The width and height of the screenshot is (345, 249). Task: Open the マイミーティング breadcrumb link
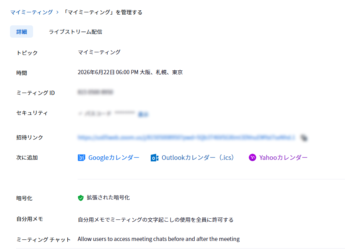pos(32,12)
